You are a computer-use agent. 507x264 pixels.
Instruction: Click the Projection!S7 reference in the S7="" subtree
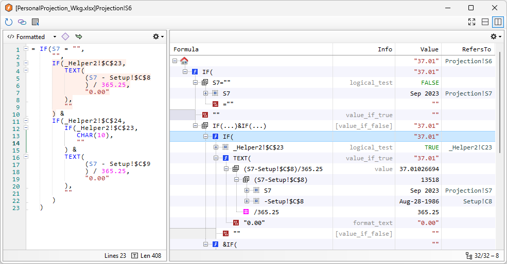pos(468,93)
